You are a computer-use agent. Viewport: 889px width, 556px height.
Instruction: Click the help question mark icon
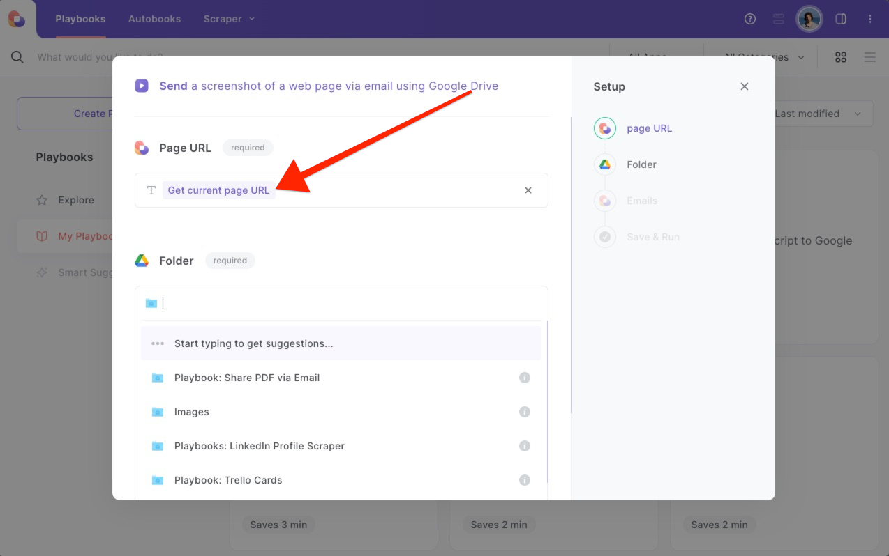click(750, 19)
